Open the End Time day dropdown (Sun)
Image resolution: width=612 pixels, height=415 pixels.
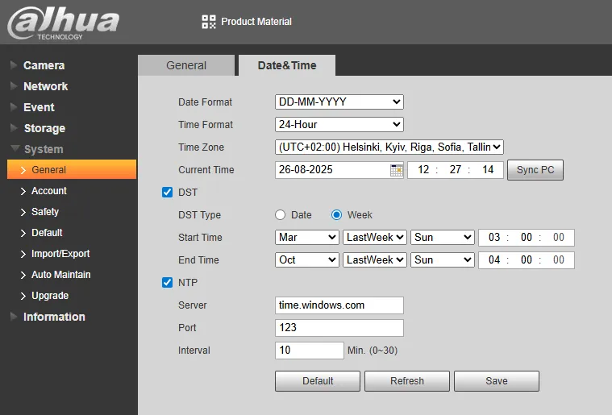pyautogui.click(x=443, y=259)
